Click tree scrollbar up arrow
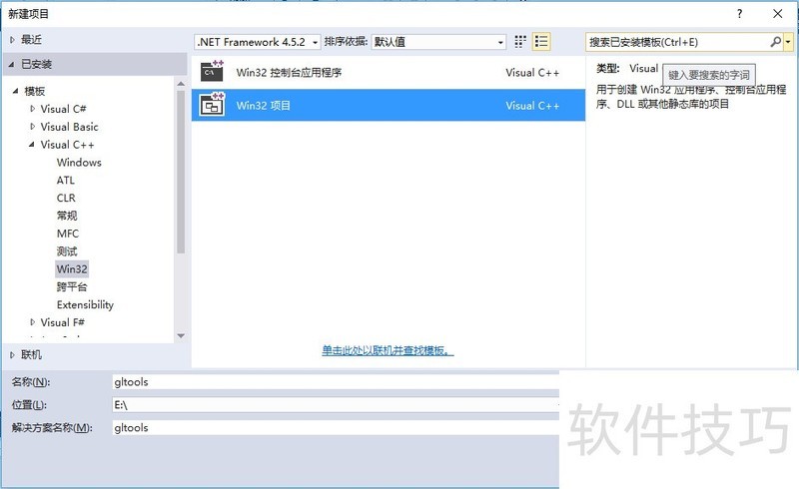799x489 pixels. click(x=181, y=83)
